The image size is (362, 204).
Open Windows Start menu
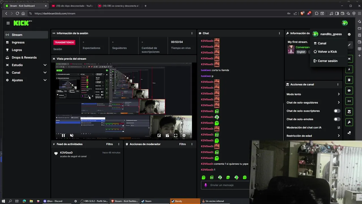tap(3, 201)
